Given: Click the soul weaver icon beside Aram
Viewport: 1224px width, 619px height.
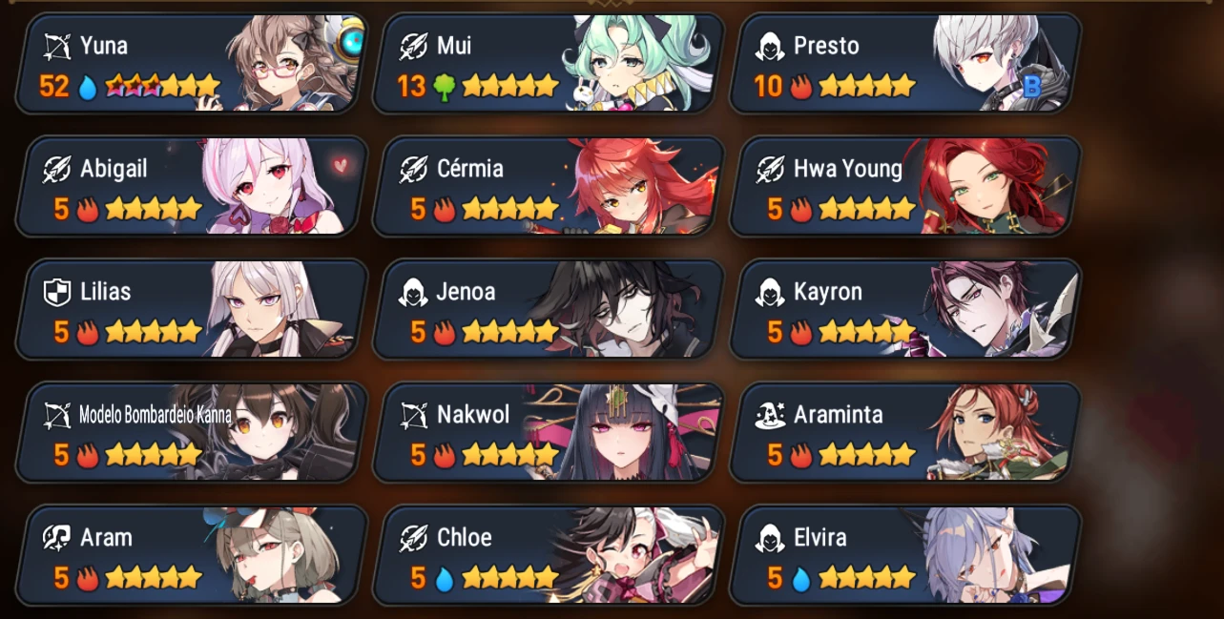Looking at the screenshot, I should click(x=57, y=538).
